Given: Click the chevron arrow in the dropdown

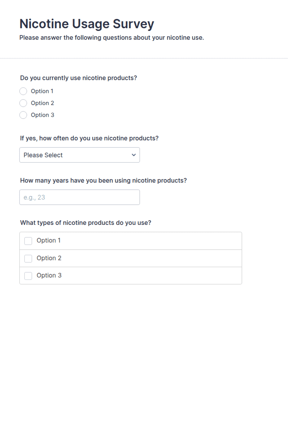Looking at the screenshot, I should 134,155.
